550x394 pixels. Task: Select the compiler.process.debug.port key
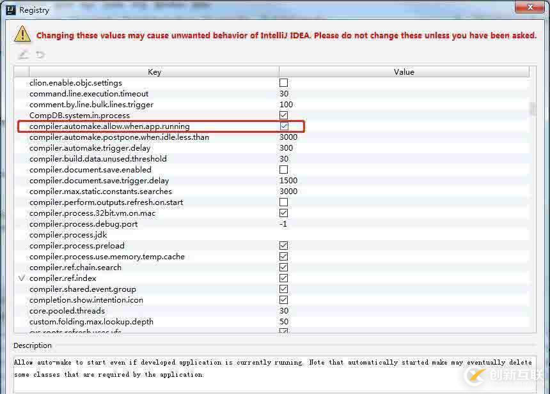tap(84, 224)
